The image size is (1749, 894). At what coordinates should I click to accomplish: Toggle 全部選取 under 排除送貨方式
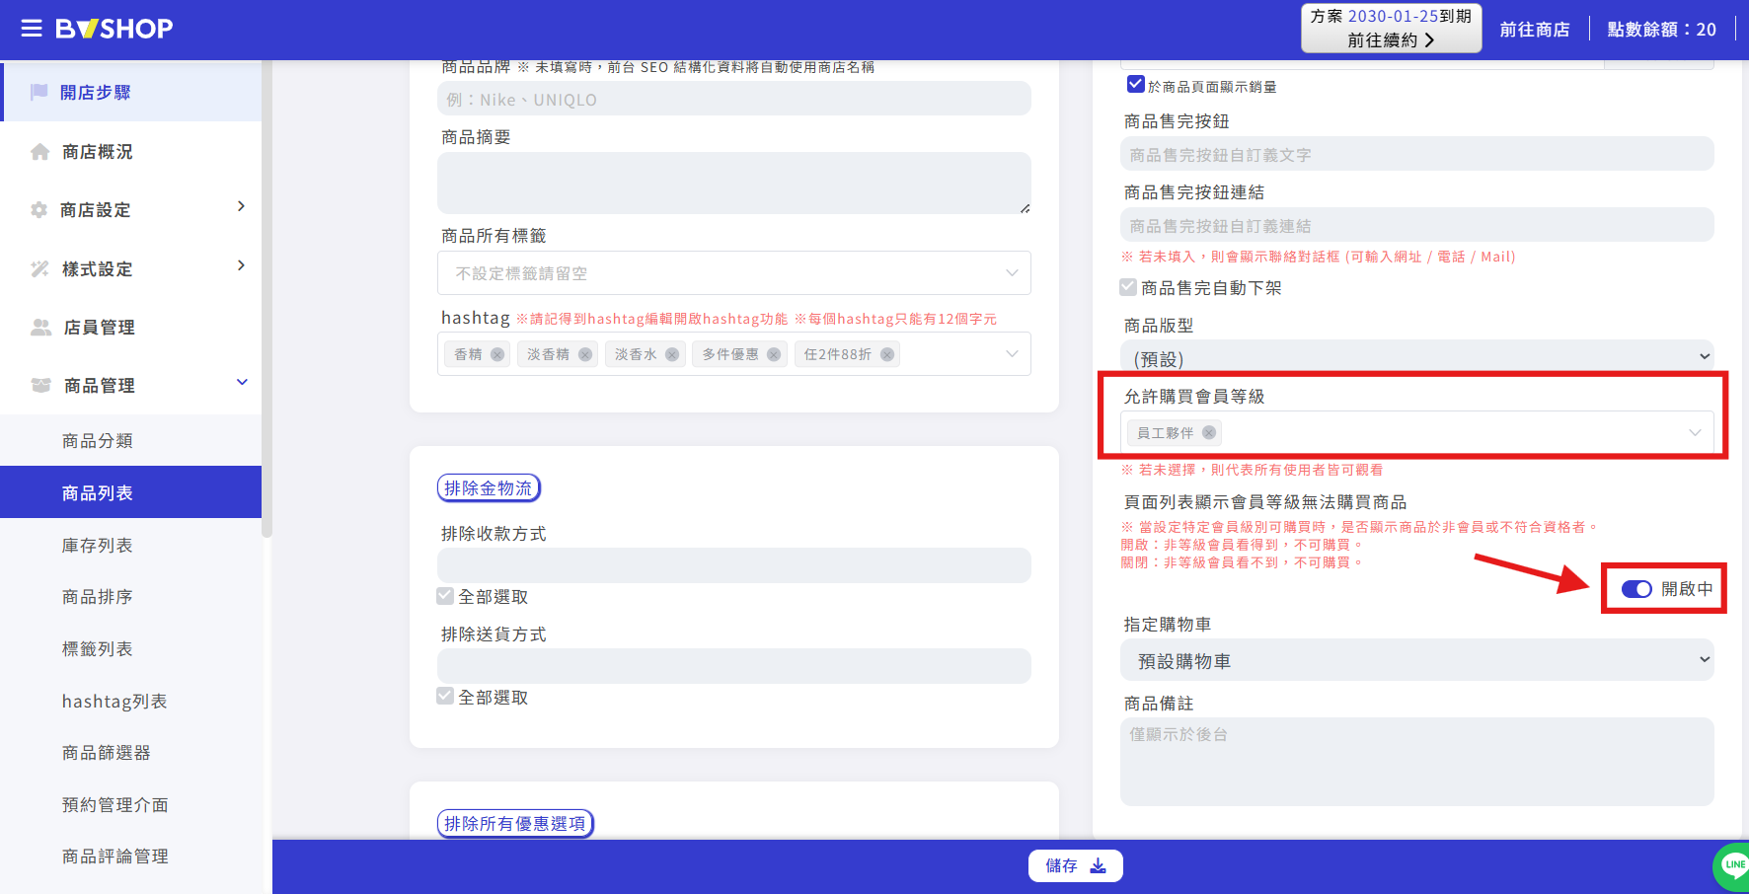coord(445,696)
